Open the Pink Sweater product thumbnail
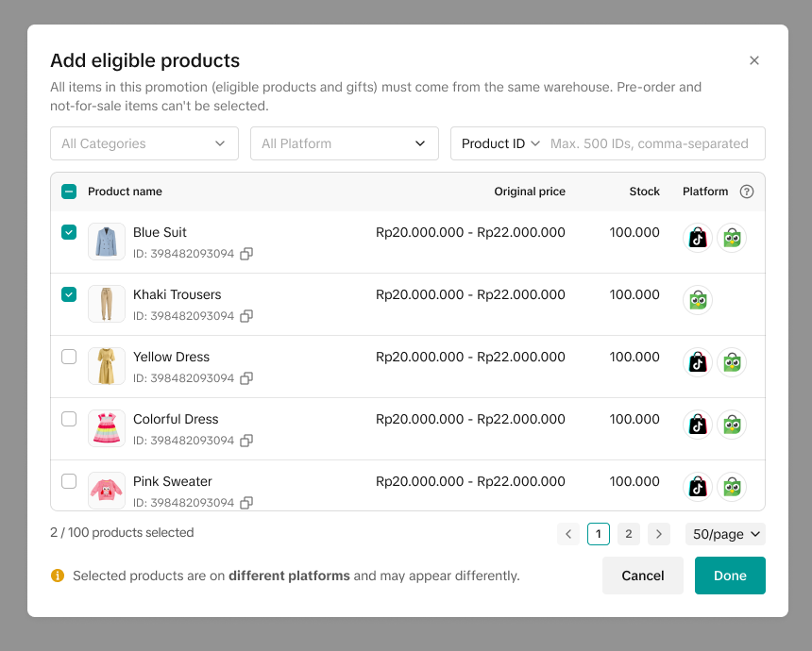Screen dimensions: 812x651 (107, 489)
